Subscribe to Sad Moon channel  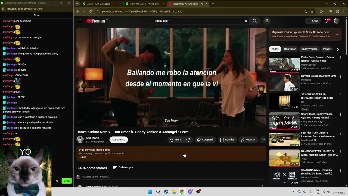[119, 140]
